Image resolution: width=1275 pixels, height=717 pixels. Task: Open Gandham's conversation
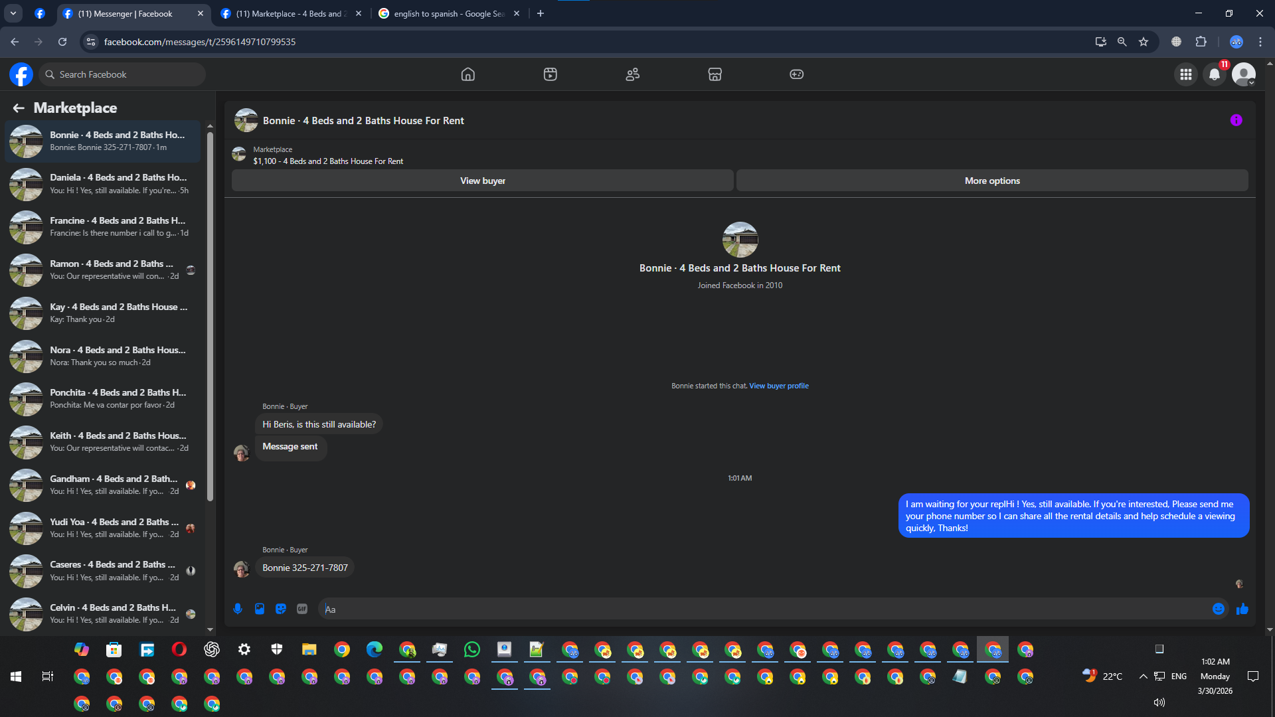(103, 485)
